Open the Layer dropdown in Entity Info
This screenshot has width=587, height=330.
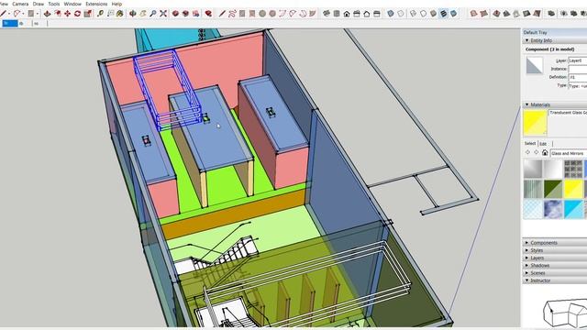pos(578,60)
